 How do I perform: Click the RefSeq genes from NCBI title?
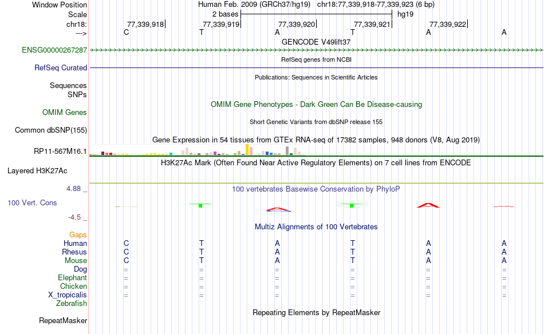click(316, 59)
